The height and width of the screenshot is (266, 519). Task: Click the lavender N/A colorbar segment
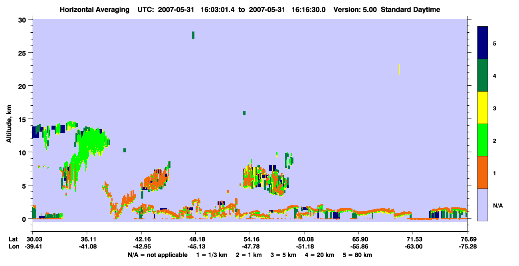tap(483, 205)
